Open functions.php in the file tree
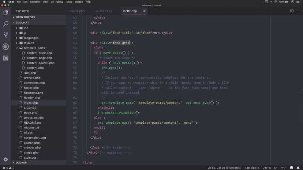This screenshot has height=170, width=303. point(33,93)
